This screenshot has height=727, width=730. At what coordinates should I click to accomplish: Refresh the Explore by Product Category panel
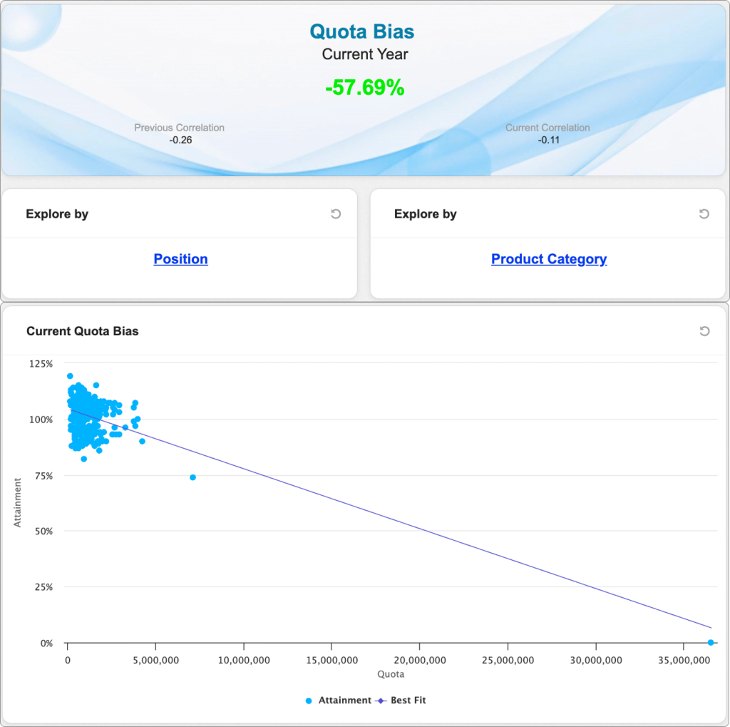704,214
